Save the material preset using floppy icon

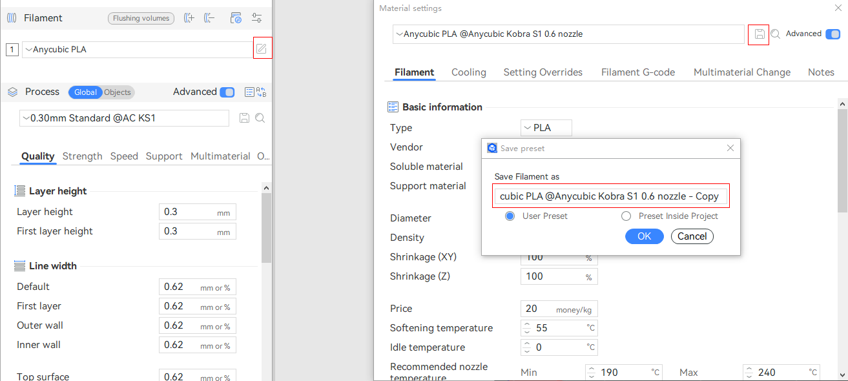[760, 34]
